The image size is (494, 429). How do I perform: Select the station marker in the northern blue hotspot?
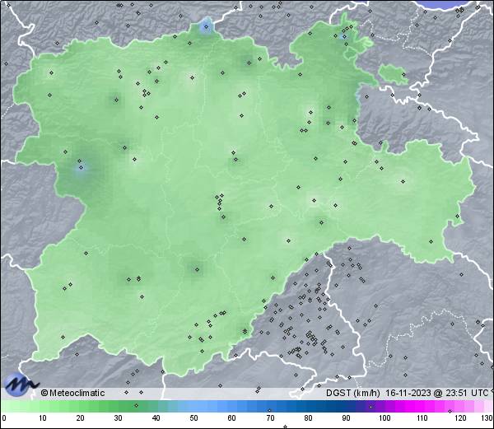coord(206,27)
